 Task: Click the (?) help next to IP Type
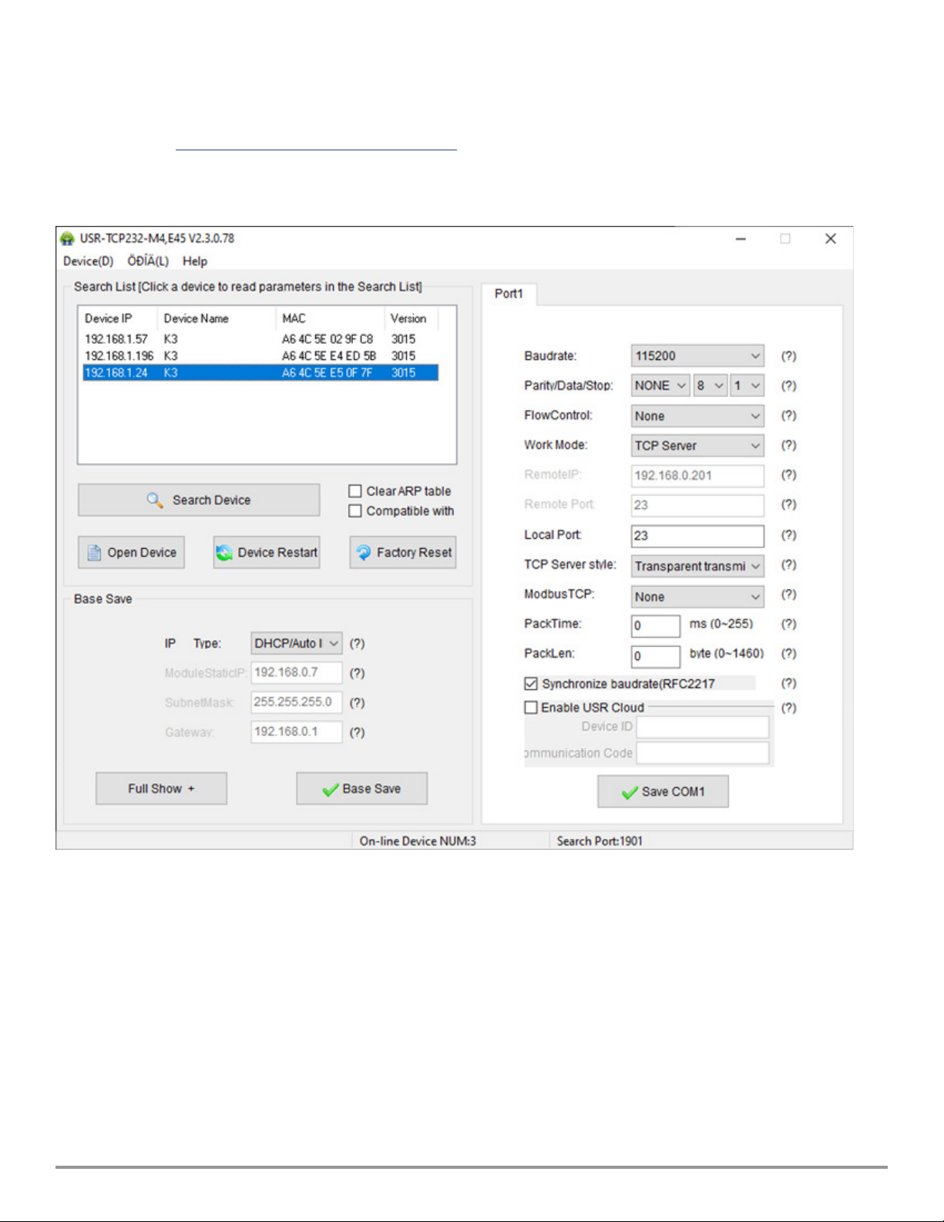pyautogui.click(x=357, y=644)
